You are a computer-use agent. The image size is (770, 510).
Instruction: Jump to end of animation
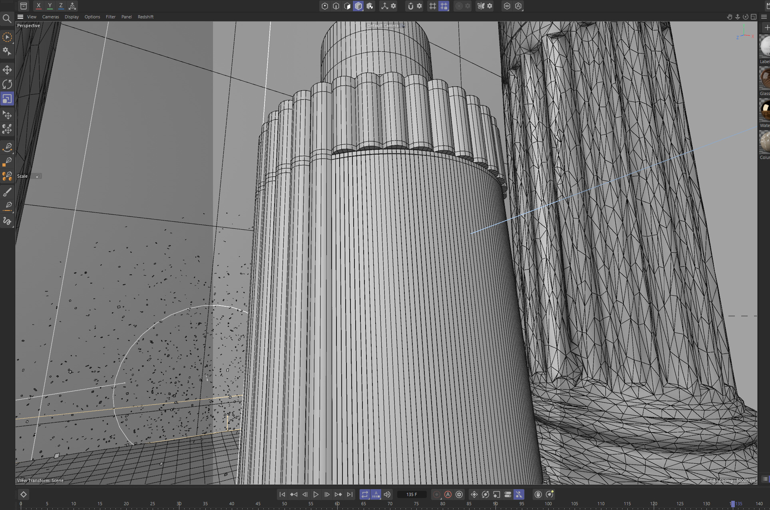[x=350, y=494]
